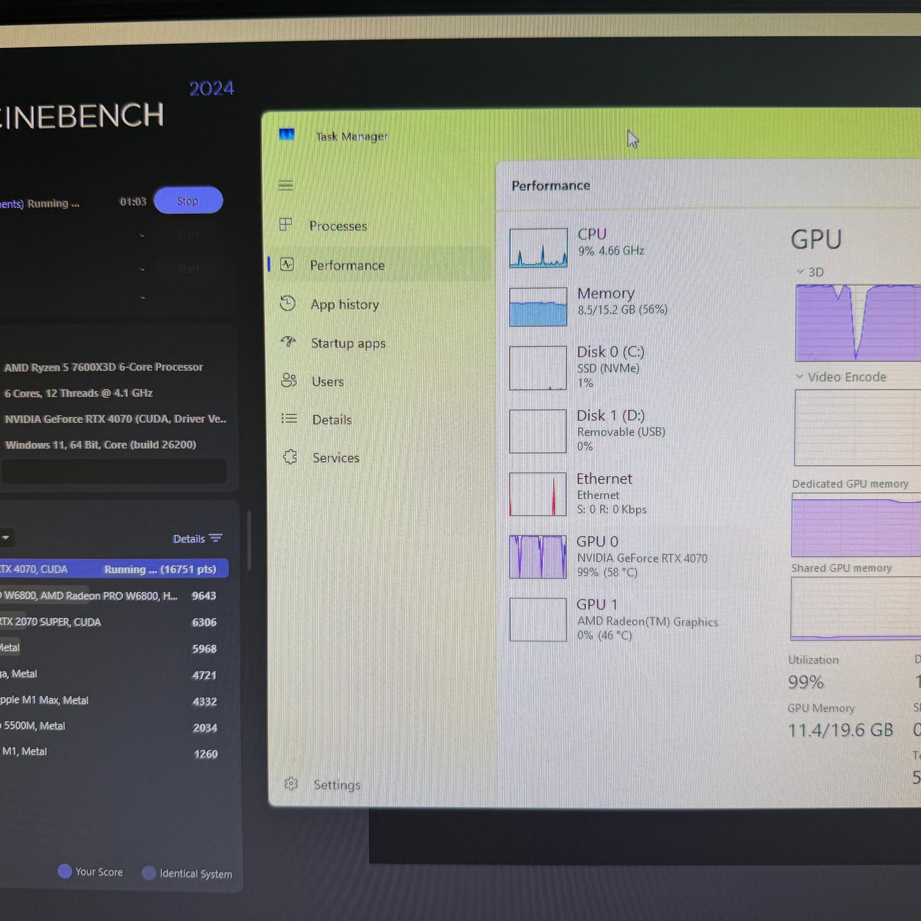Open the Processes page icon
This screenshot has height=921, width=921.
(286, 224)
